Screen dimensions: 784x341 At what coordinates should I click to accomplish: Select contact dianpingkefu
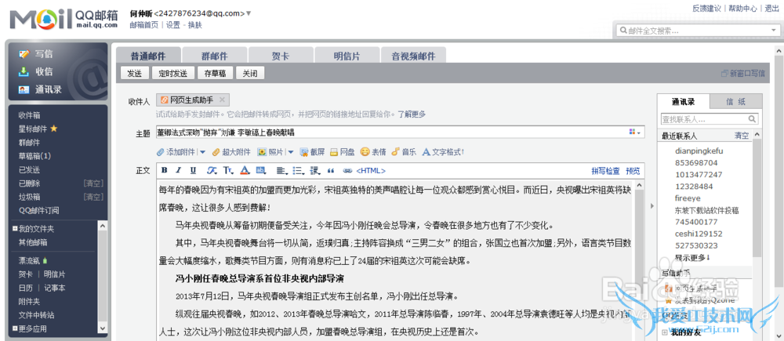[699, 151]
